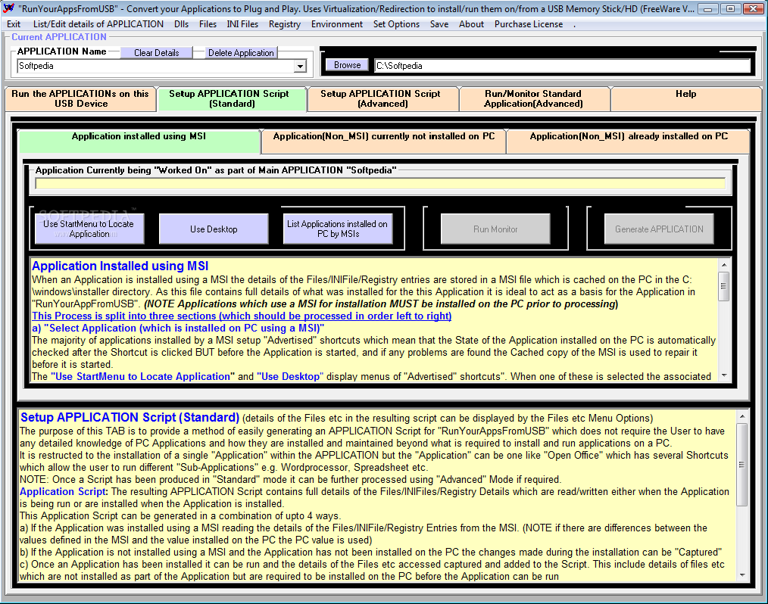
Task: Open the Save menu
Action: 439,24
